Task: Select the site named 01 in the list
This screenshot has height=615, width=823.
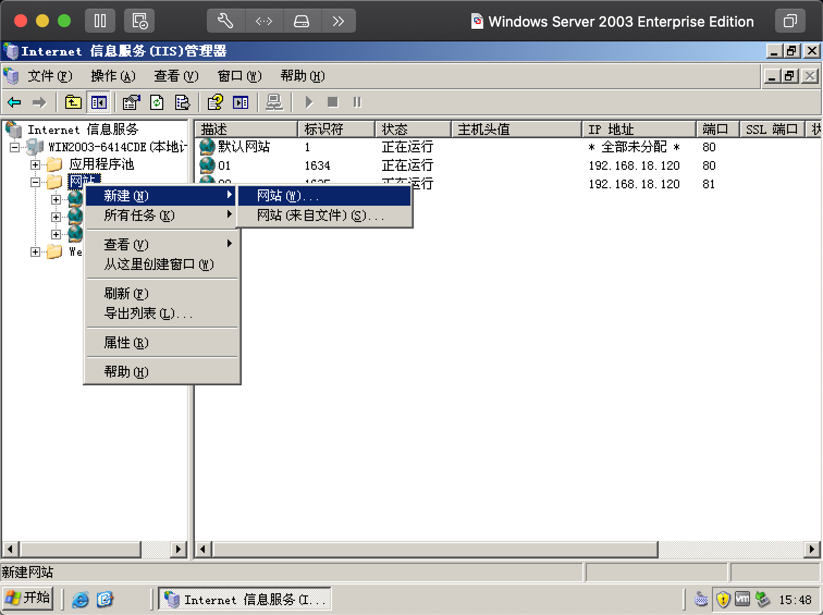Action: [507, 165]
